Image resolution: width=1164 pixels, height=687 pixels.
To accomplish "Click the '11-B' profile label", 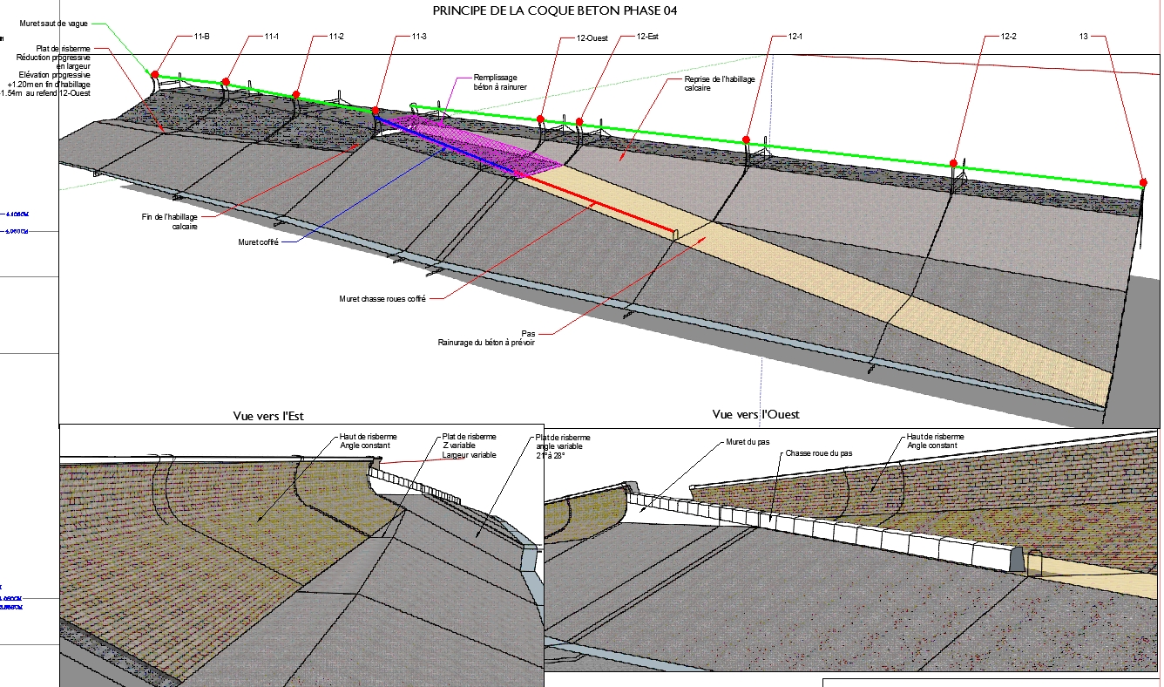I will [x=201, y=37].
